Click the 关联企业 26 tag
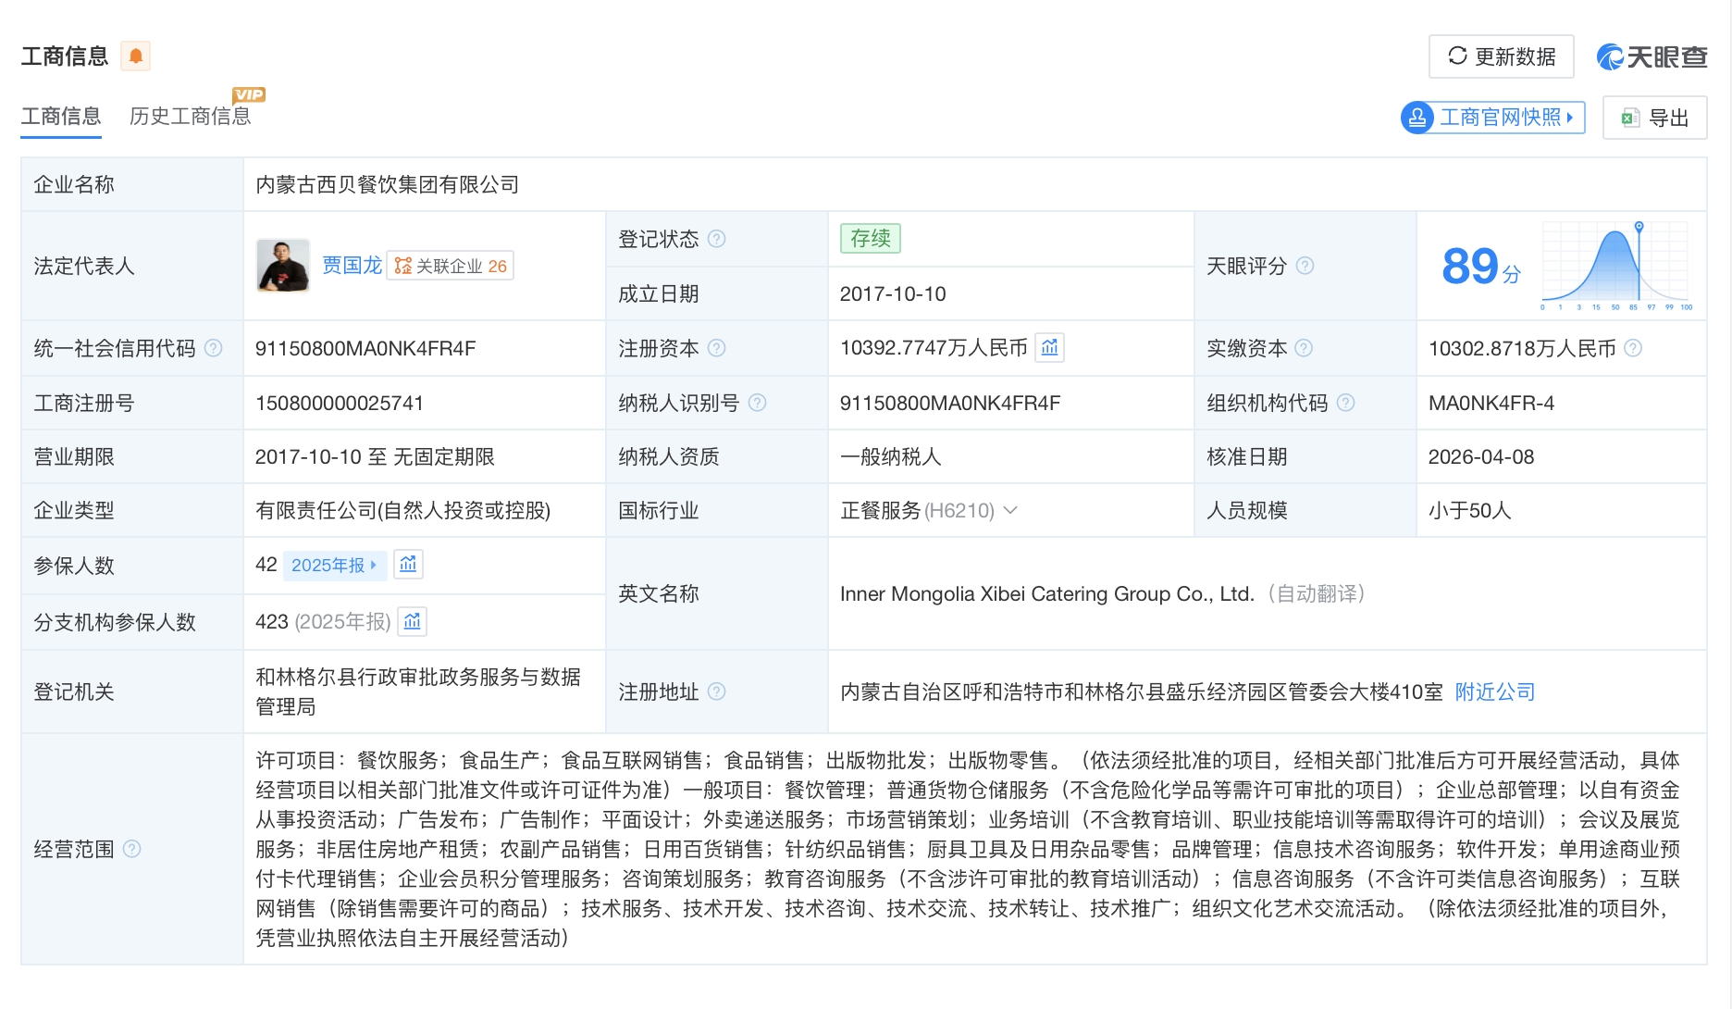The height and width of the screenshot is (1009, 1732). coord(450,267)
